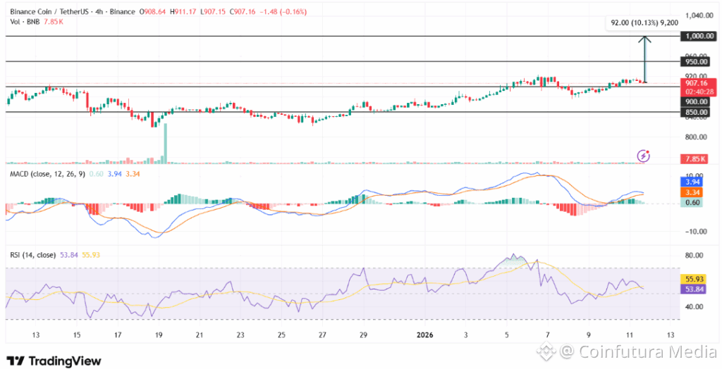Click the 29 date label on time axis
This screenshot has width=722, height=369.
[x=363, y=334]
